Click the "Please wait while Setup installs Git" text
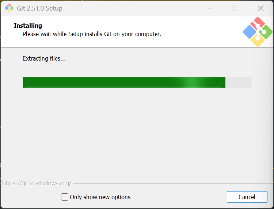This screenshot has width=274, height=209. [x=92, y=34]
